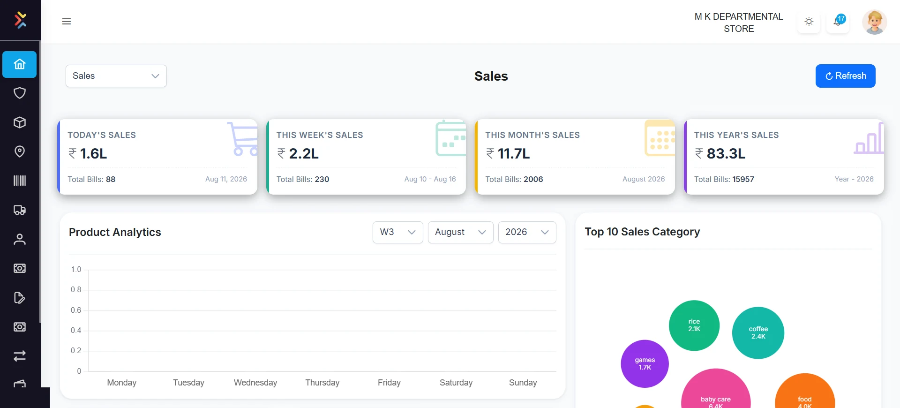Click the Total Bills: 2006 text
Viewport: 900px width, 408px height.
pos(514,179)
